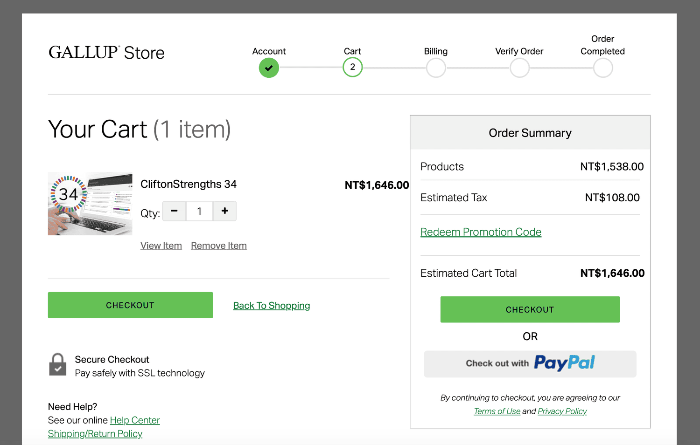The width and height of the screenshot is (700, 445).
Task: Click the Billing step circle
Action: [436, 68]
